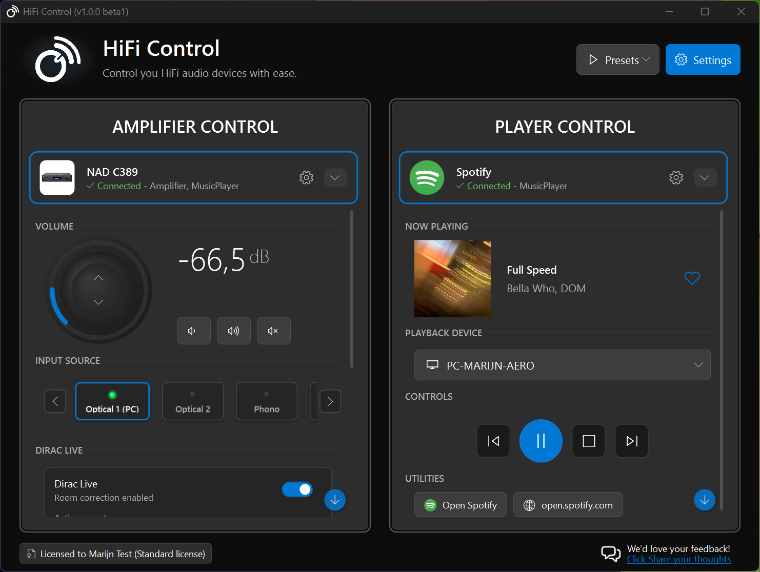Viewport: 760px width, 572px height.
Task: Open NAD C389 device settings gear
Action: [x=306, y=177]
